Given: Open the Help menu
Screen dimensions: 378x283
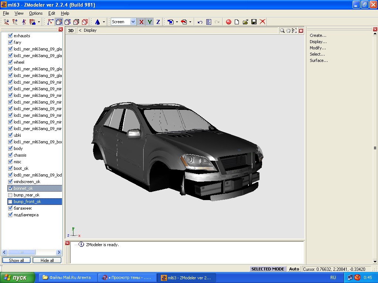Looking at the screenshot, I should tap(65, 13).
